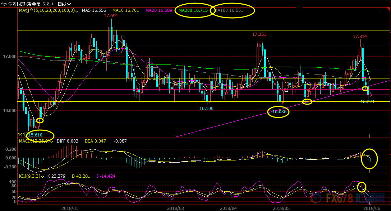
Task: Expand the MA组合 indicator settings chevron
Action: 77,11
